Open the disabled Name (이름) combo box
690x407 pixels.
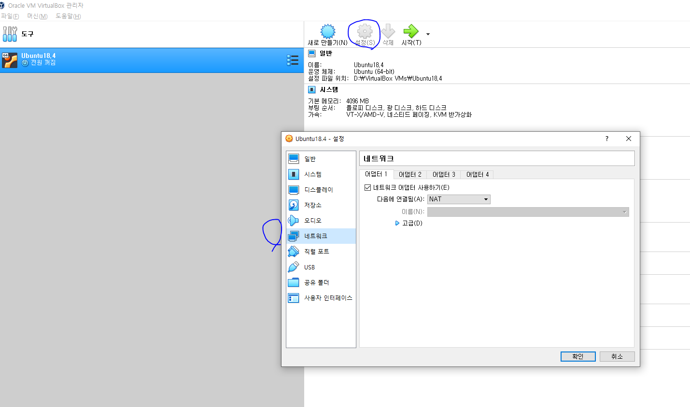pos(528,212)
